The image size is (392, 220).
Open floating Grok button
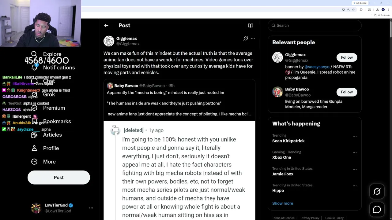tap(377, 192)
